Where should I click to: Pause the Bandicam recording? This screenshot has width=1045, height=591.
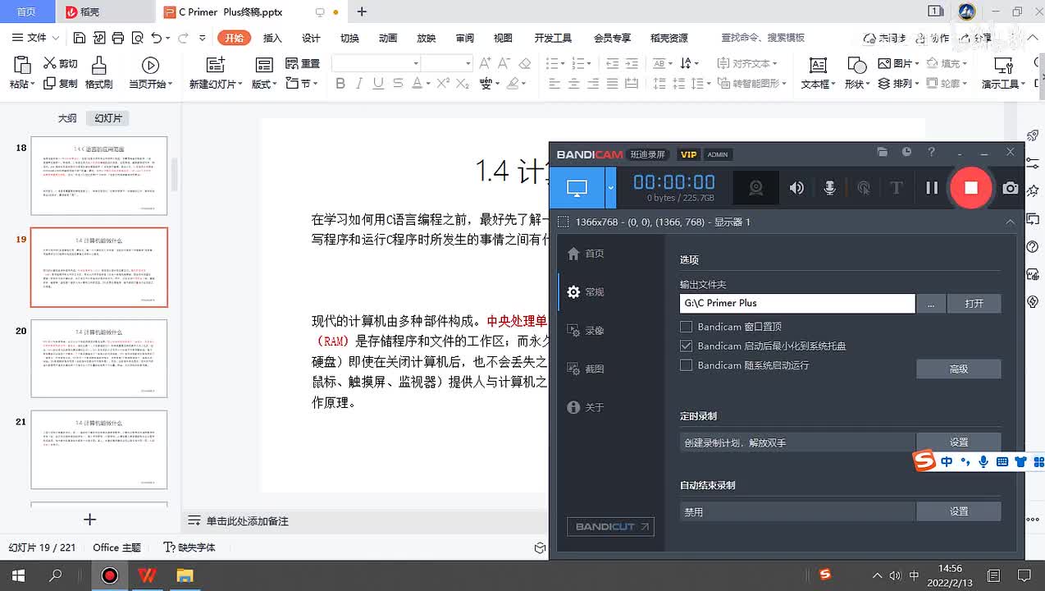point(932,188)
